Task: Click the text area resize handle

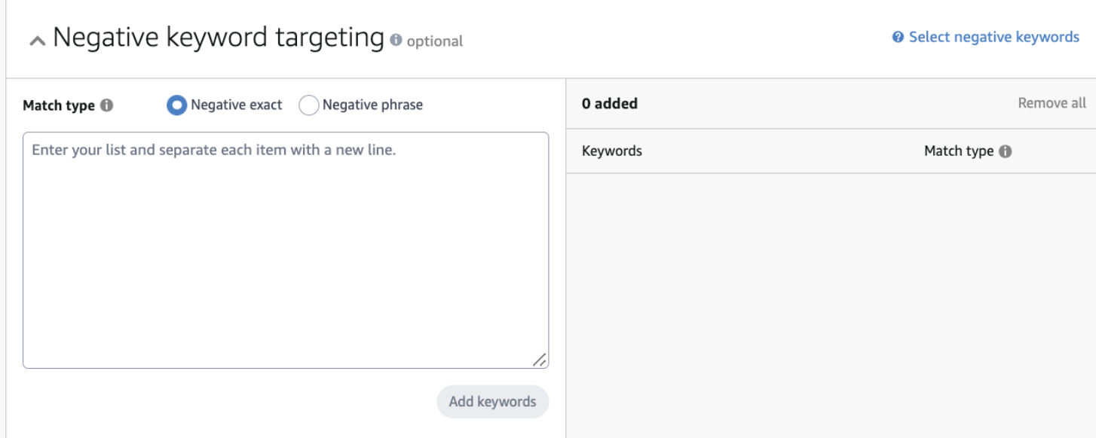Action: click(x=540, y=360)
